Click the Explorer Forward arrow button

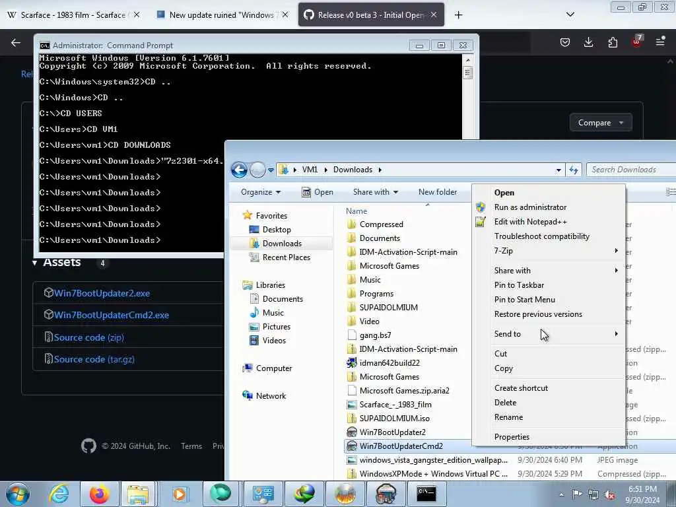coord(258,170)
